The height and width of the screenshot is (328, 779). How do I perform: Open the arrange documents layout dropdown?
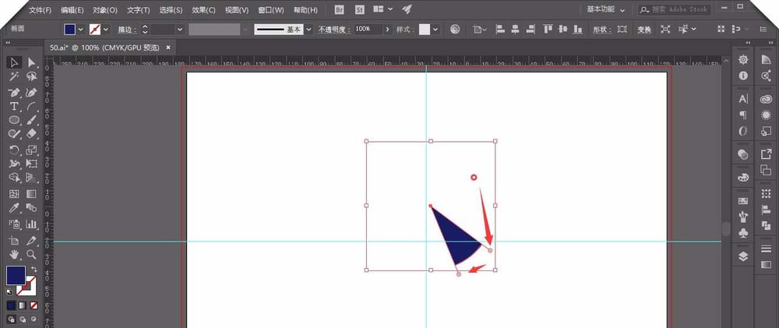[383, 9]
